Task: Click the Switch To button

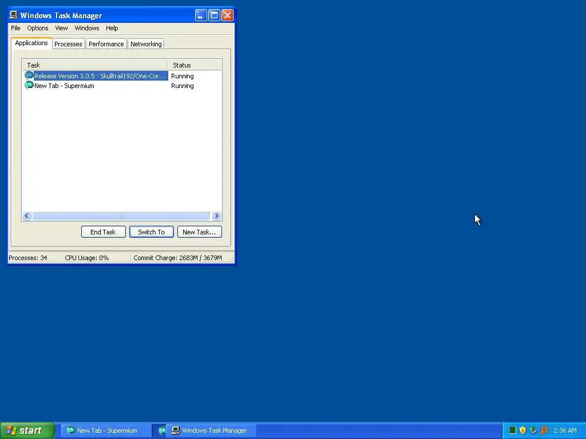Action: (x=151, y=232)
